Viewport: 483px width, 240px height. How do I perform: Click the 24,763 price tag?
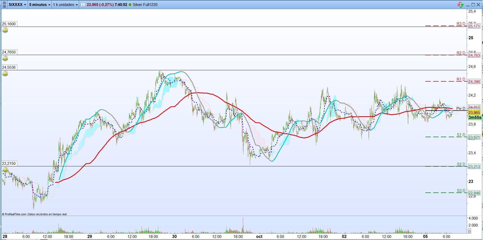[x=474, y=55]
